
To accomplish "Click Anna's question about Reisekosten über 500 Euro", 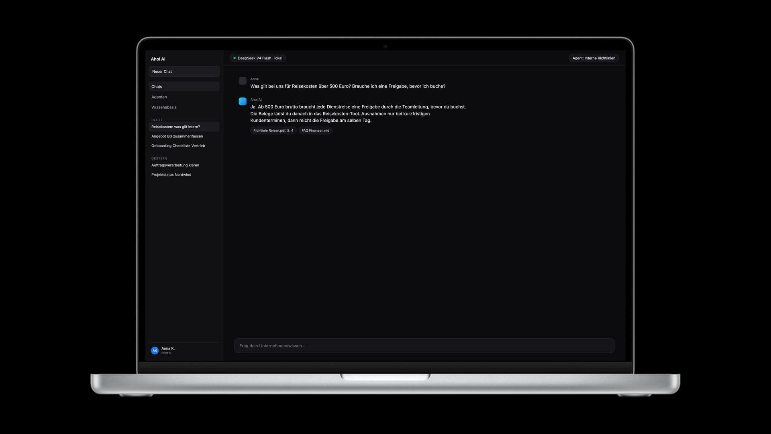I will 348,86.
